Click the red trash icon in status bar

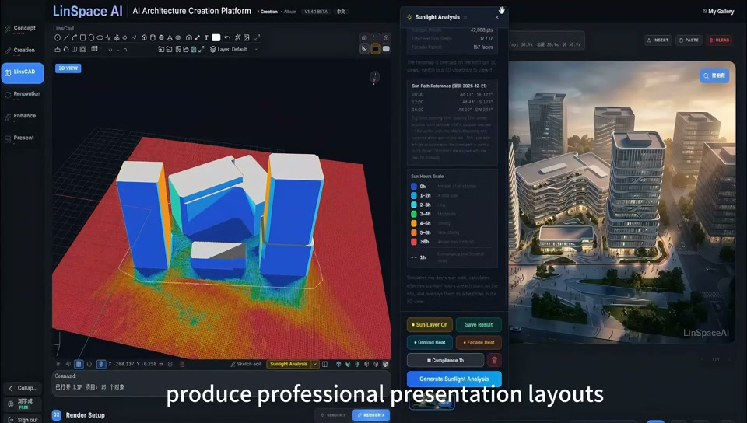coord(182,364)
